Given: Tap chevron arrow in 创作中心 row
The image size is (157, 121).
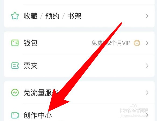Looking at the screenshot, I should 147,115.
